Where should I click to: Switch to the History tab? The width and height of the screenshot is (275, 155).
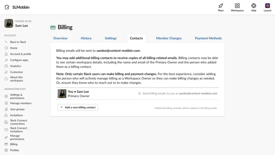(86, 38)
